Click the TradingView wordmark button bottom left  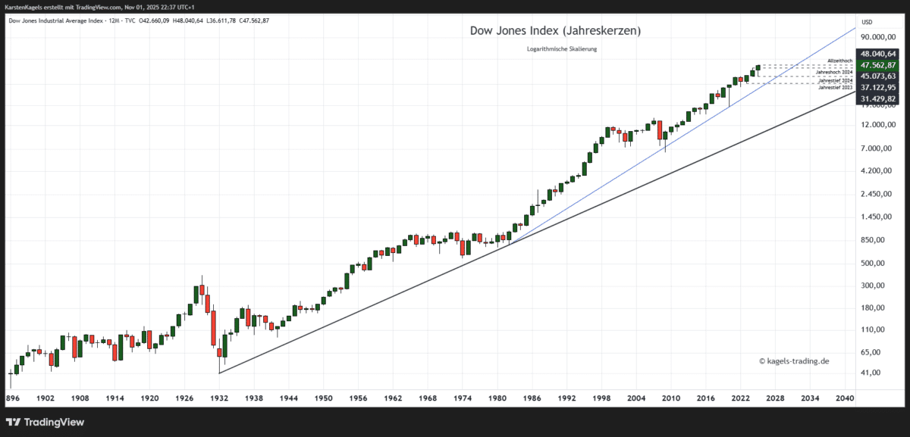(x=53, y=422)
